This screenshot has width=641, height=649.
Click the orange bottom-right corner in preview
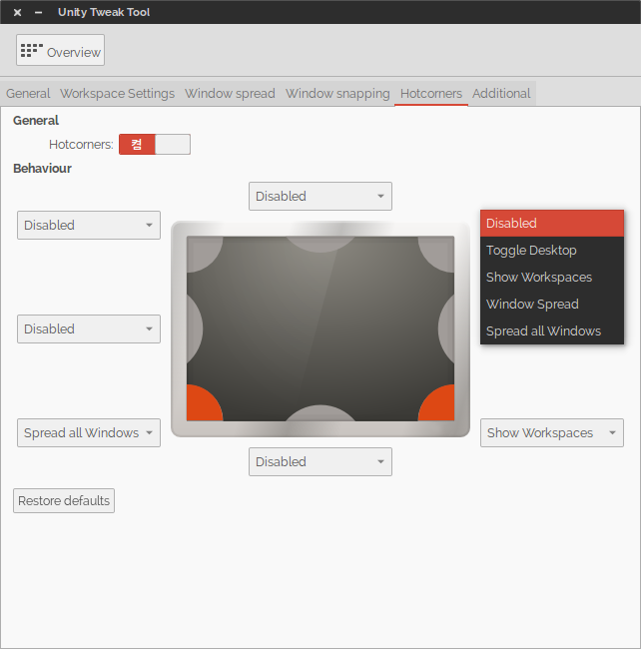coord(439,404)
